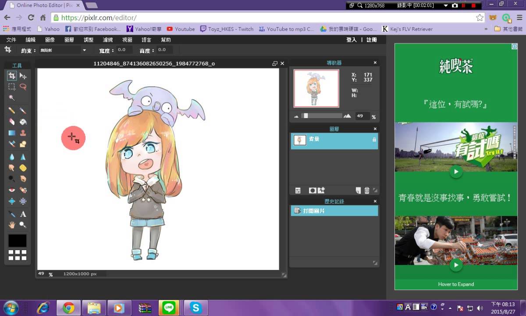Open the 視圖 menu

pos(127,39)
